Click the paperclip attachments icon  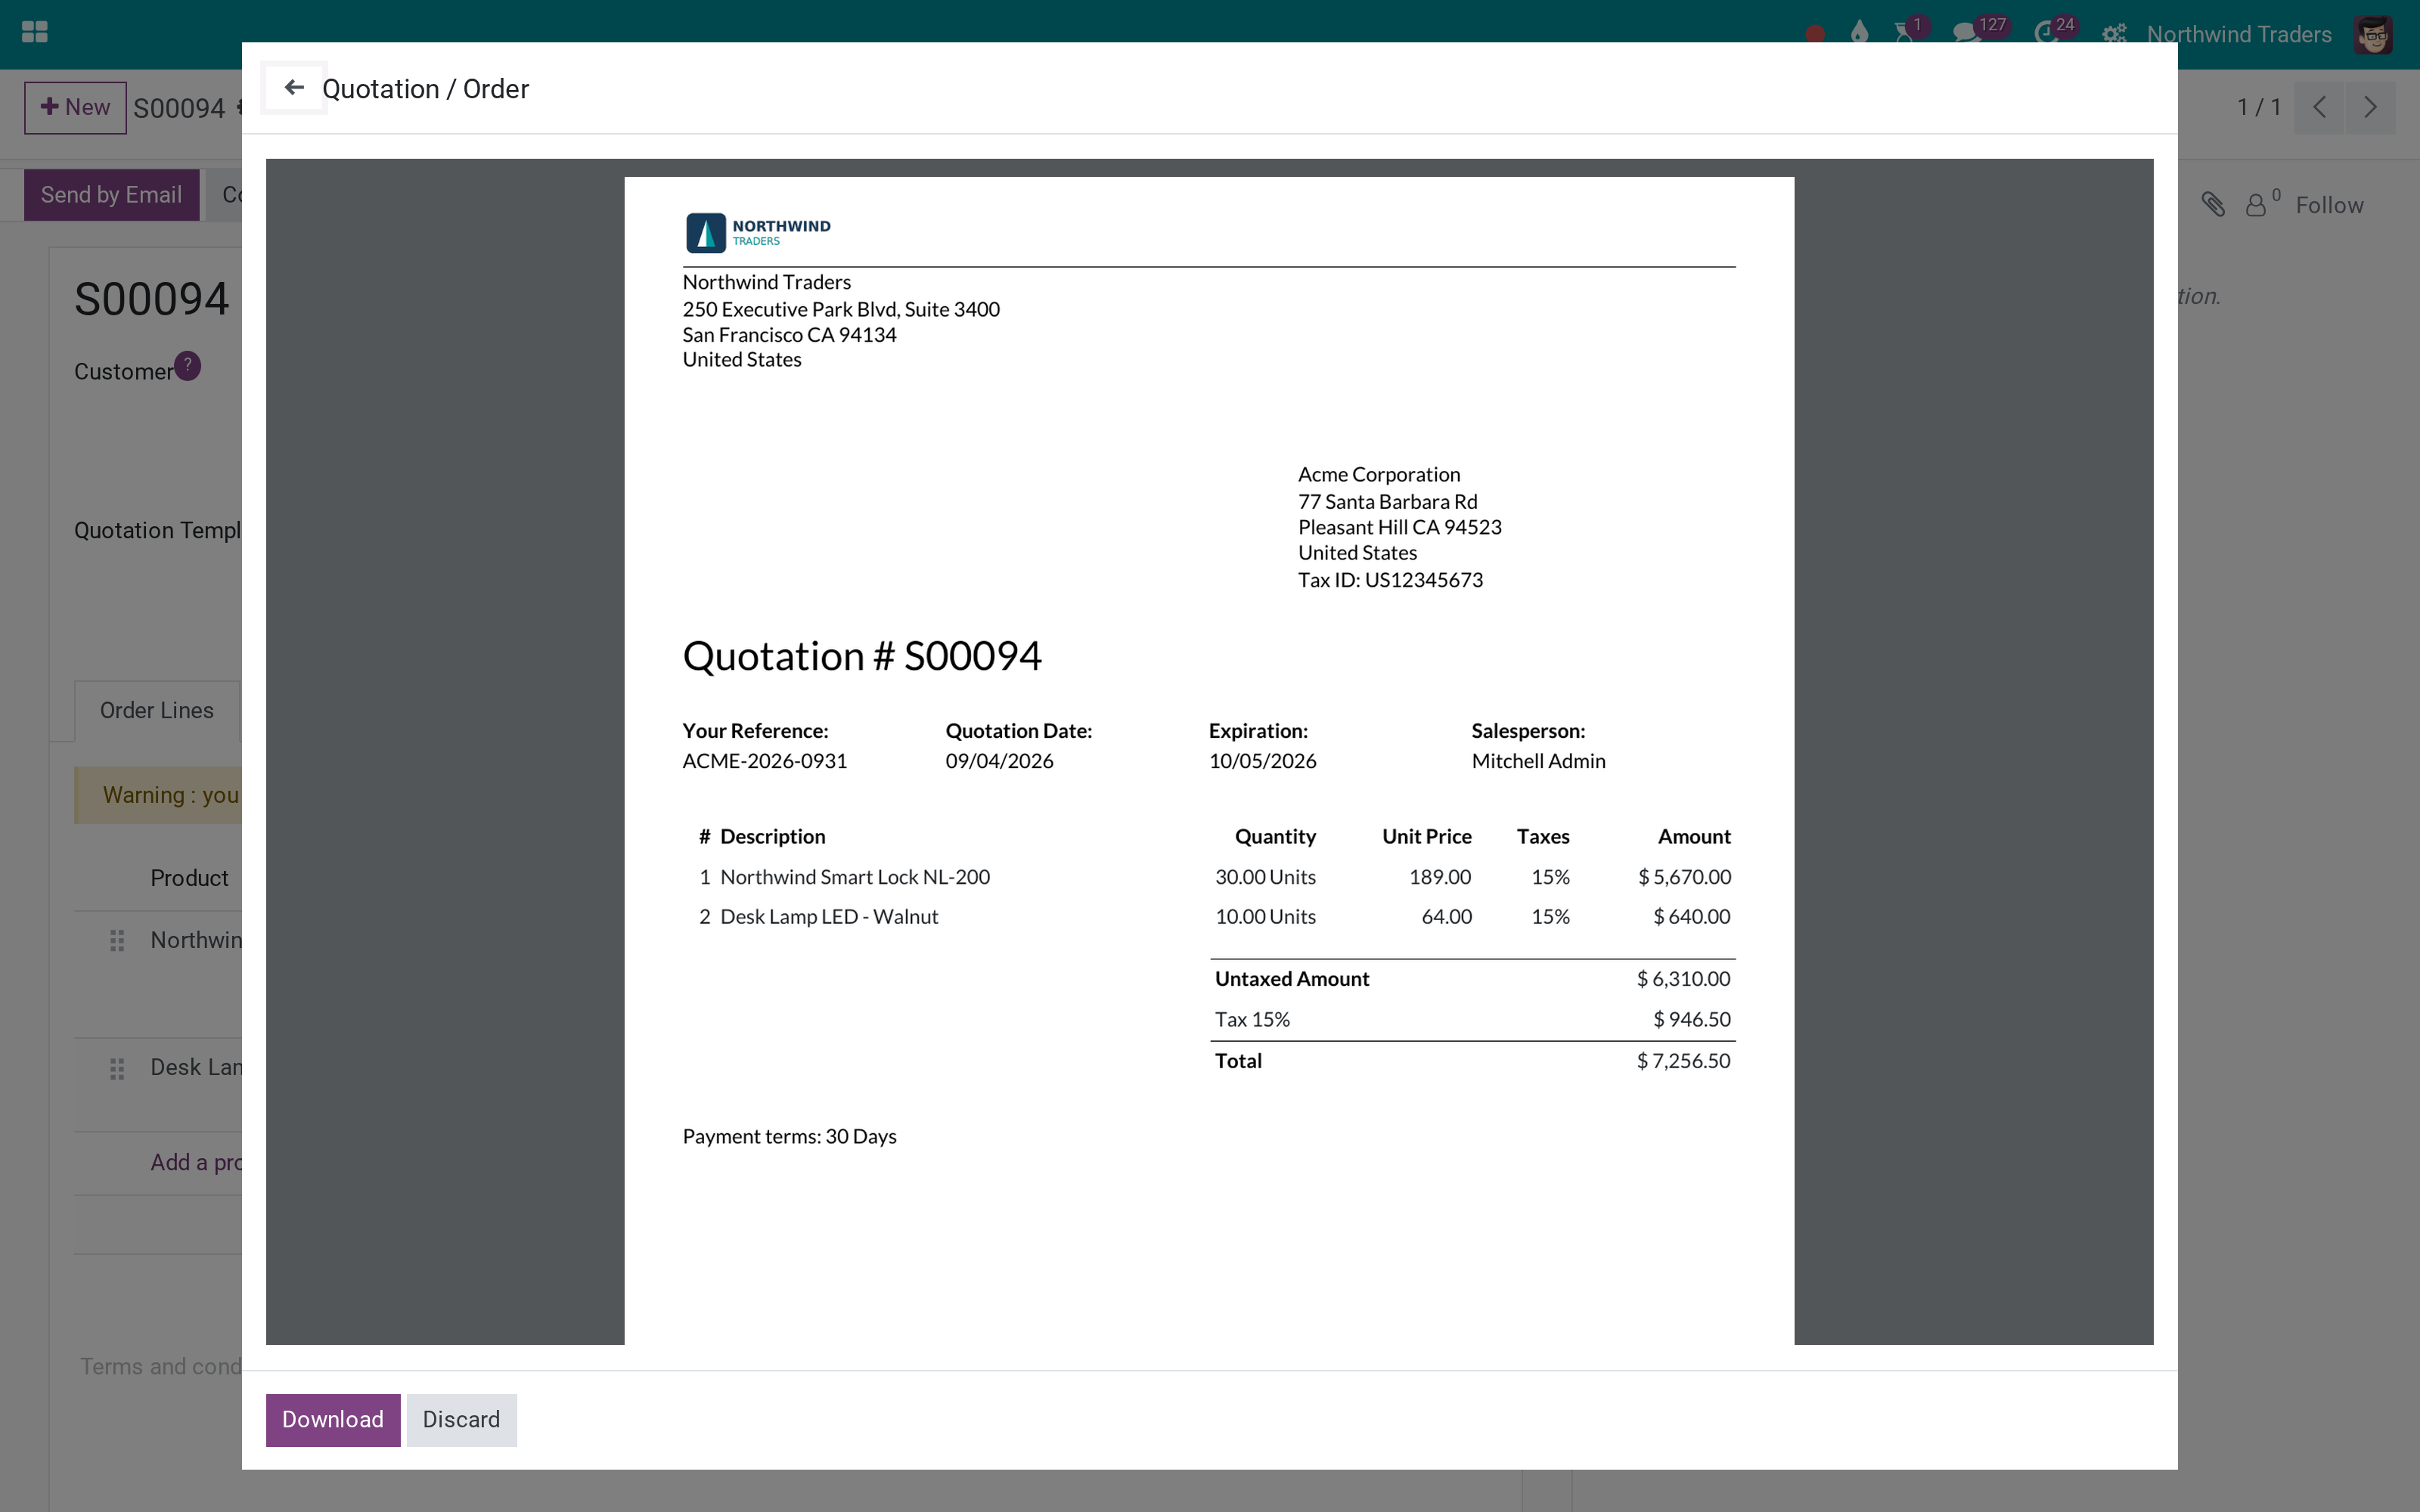click(x=2213, y=205)
